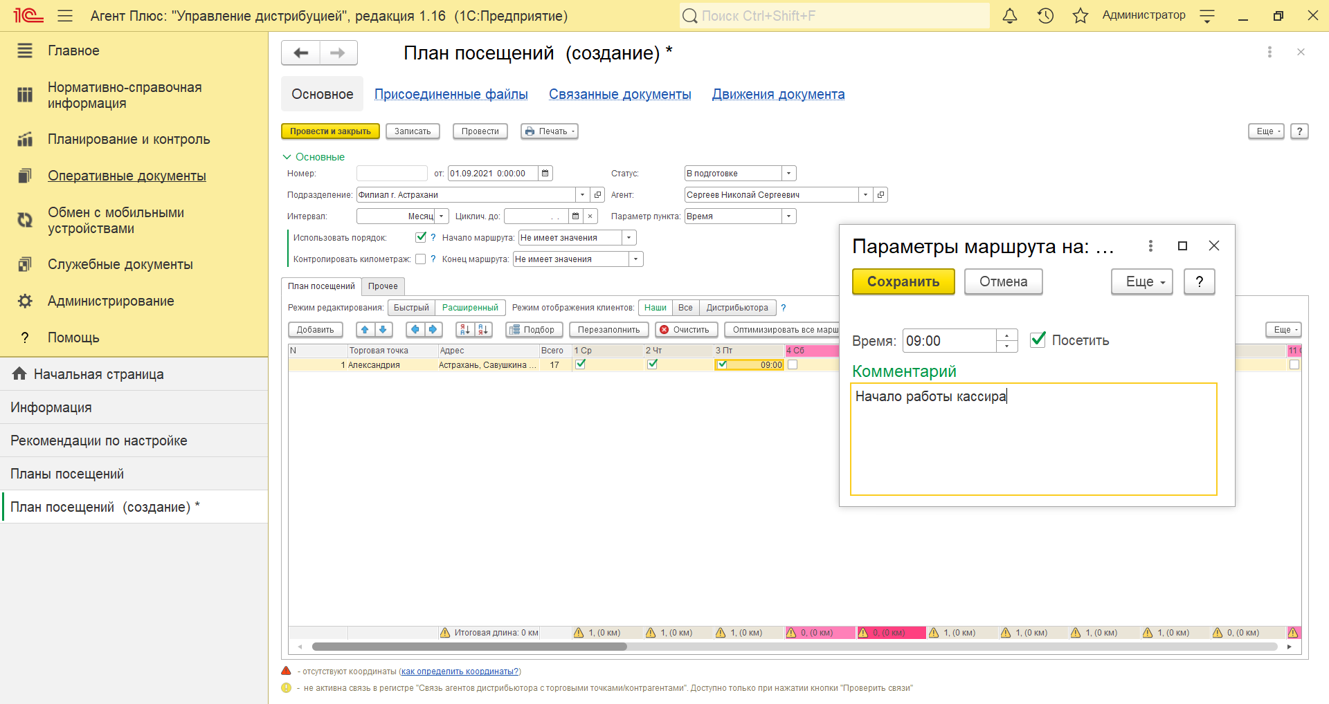Screen dimensions: 1329x704
Task: Open the help question mark for Контролировать километраж
Action: (433, 259)
